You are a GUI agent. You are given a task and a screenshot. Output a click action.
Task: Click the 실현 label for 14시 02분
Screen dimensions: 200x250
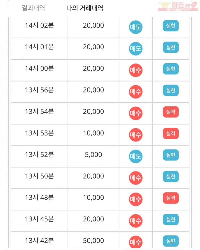(171, 26)
